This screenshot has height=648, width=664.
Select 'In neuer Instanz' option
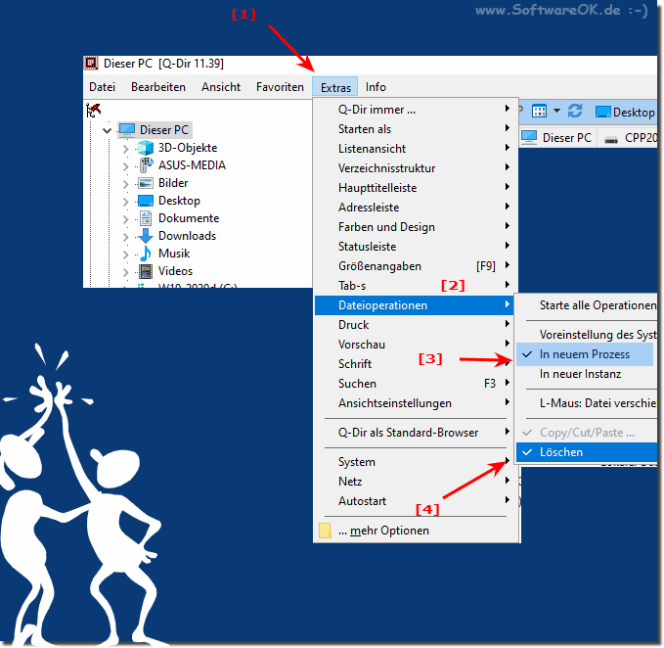tap(587, 374)
